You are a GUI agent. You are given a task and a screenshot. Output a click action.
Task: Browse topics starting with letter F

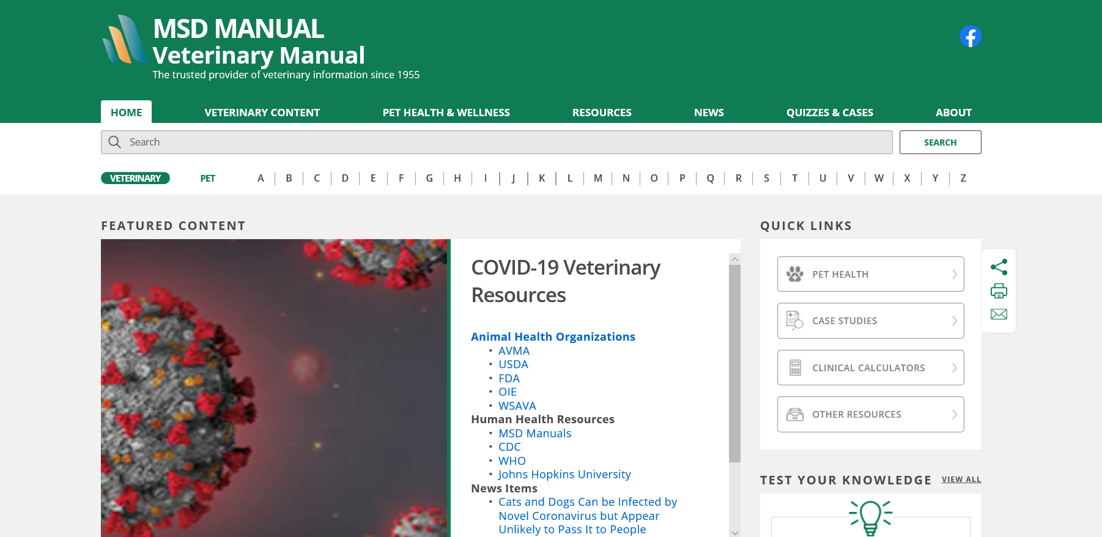coord(401,178)
